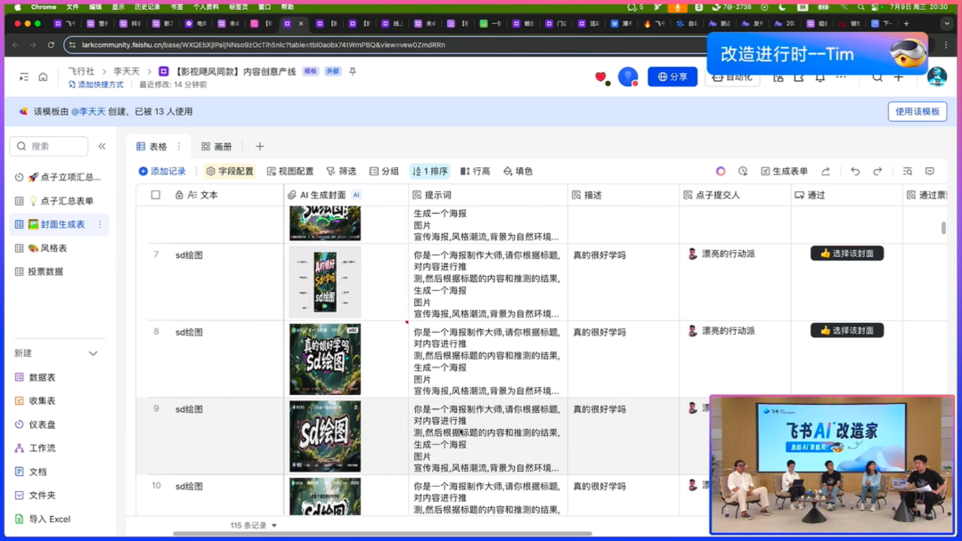Toggle the 1 排序 sort control
962x541 pixels.
pyautogui.click(x=429, y=171)
